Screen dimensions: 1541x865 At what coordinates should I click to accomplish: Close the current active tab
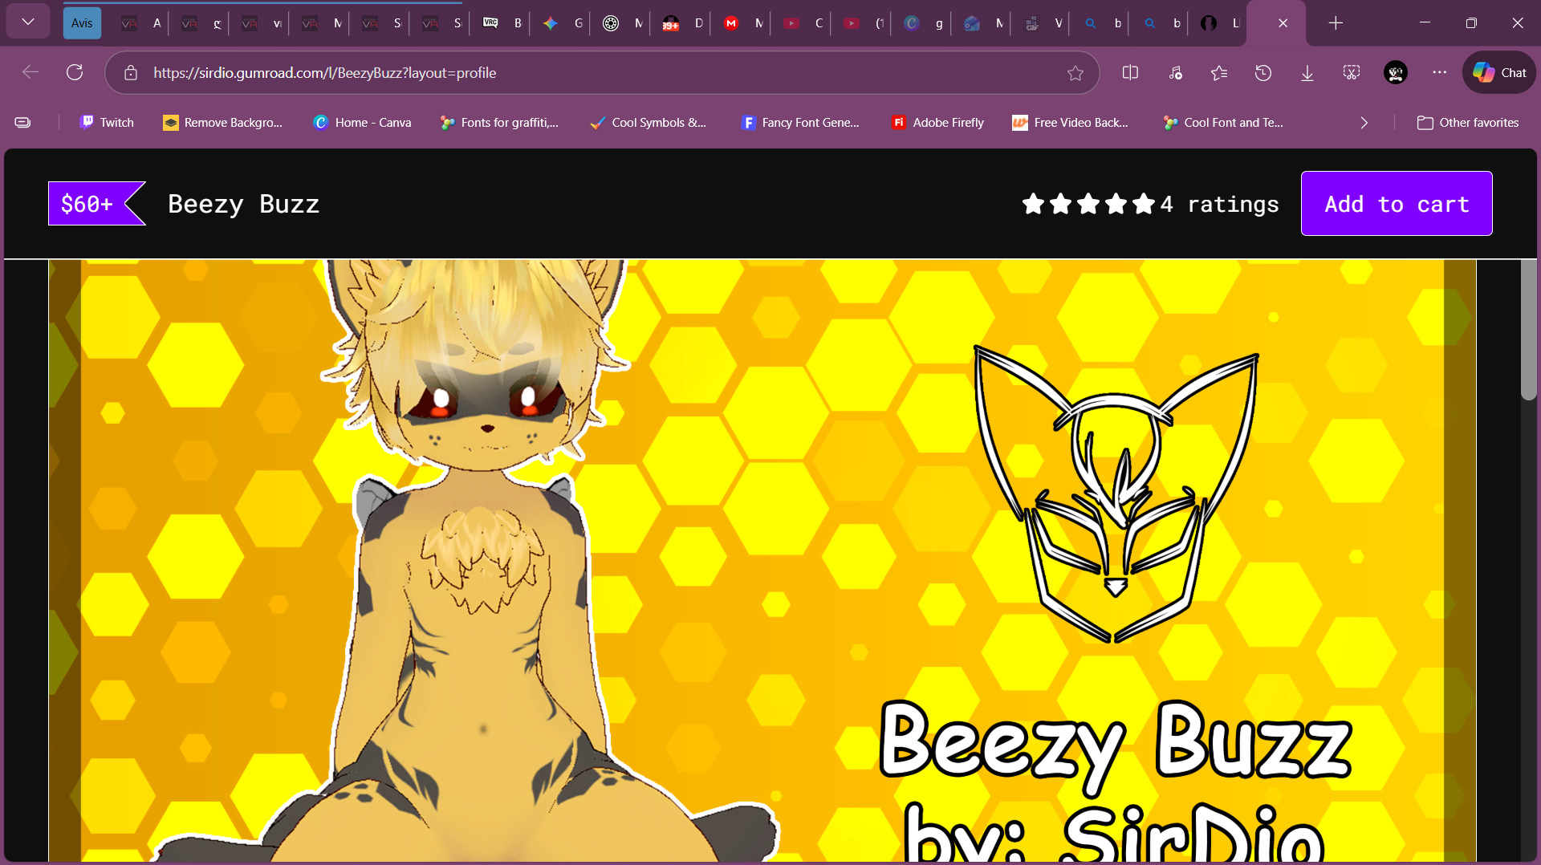[1283, 23]
